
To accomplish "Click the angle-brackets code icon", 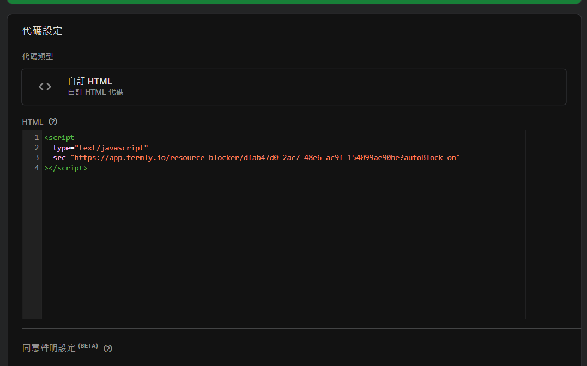I will click(x=45, y=87).
